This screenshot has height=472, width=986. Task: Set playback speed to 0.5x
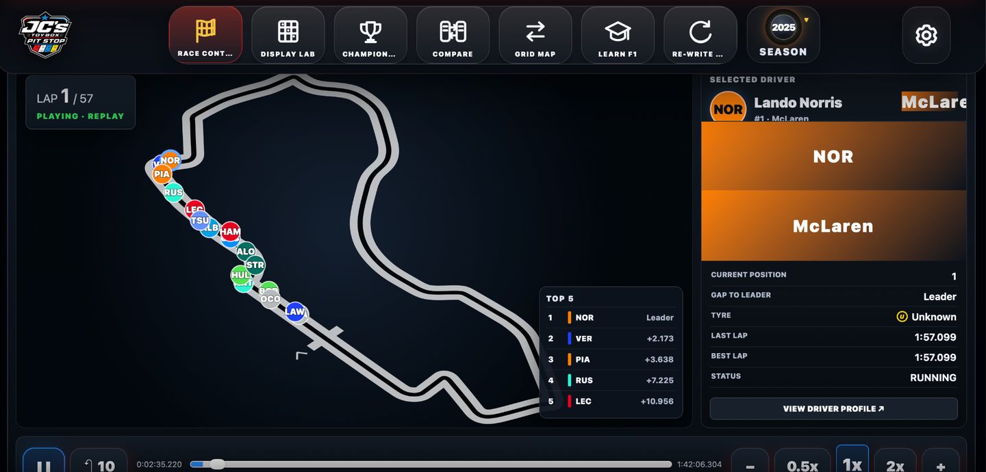click(x=802, y=462)
